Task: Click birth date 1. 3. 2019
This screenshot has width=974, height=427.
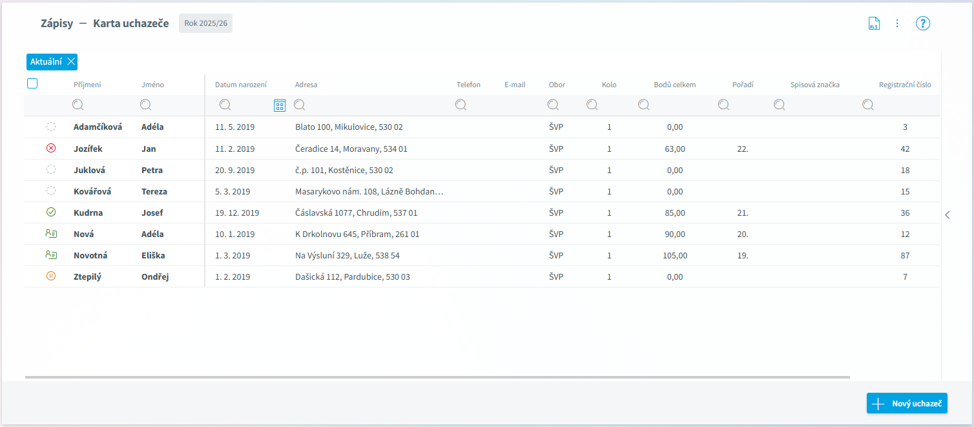Action: point(233,255)
